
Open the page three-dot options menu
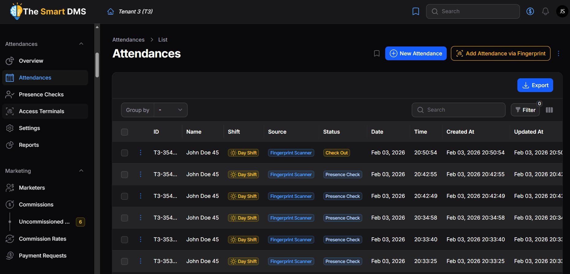click(558, 54)
